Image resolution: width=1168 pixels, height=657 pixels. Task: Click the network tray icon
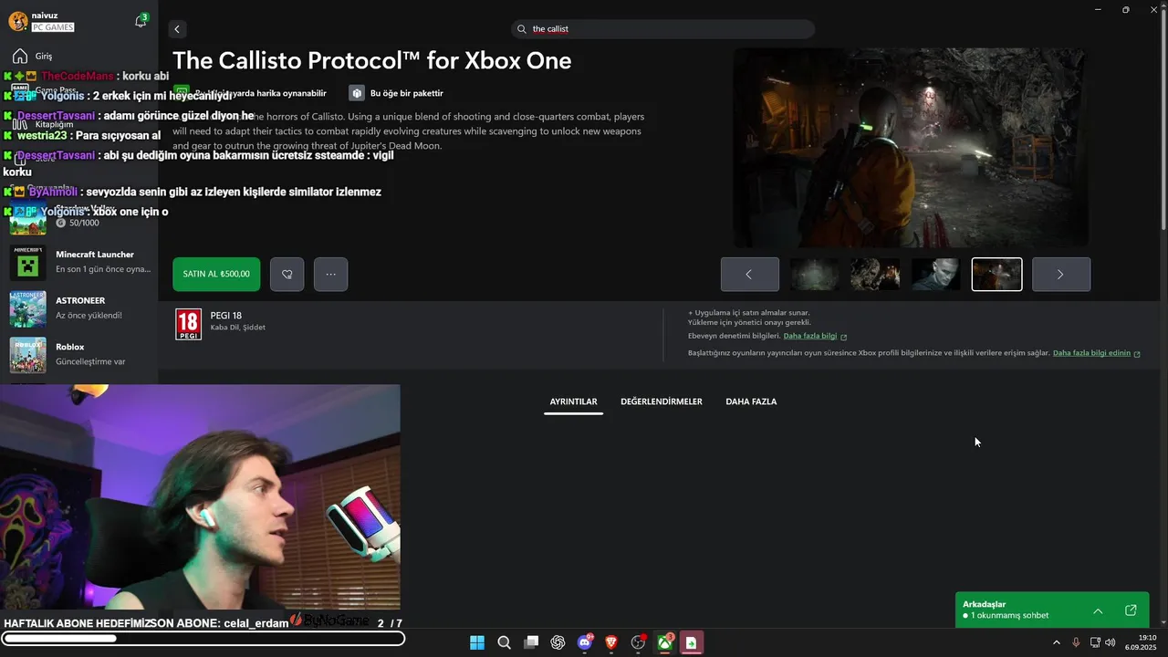pos(1095,643)
